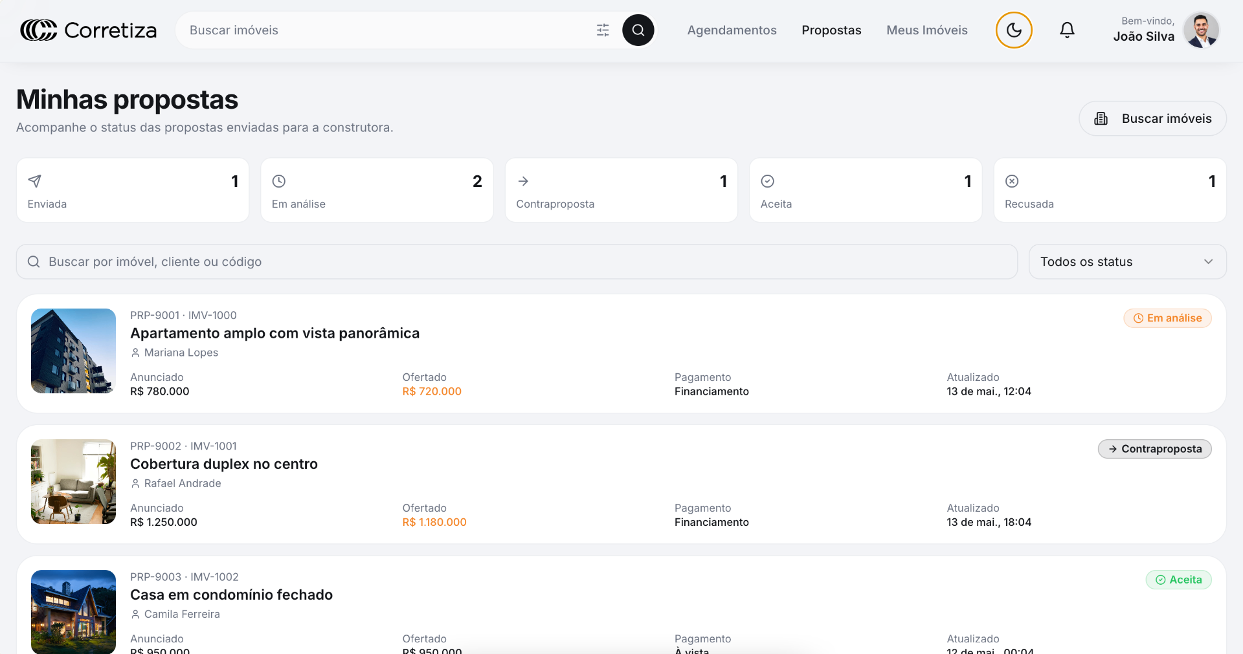Open thumbnail of Apartamento amplo listing

73,351
